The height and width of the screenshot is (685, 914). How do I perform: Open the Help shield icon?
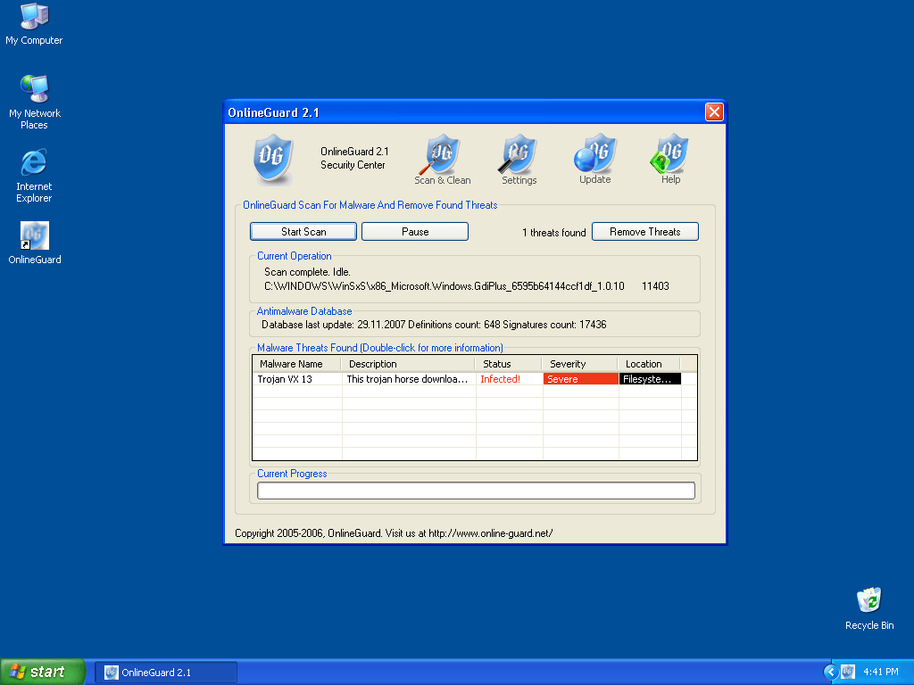pyautogui.click(x=670, y=153)
